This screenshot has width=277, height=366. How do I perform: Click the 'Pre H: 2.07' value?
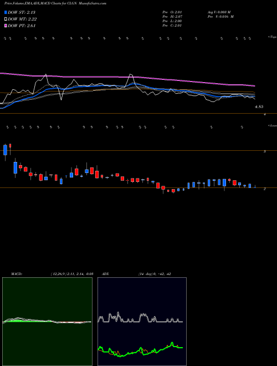click(x=172, y=16)
